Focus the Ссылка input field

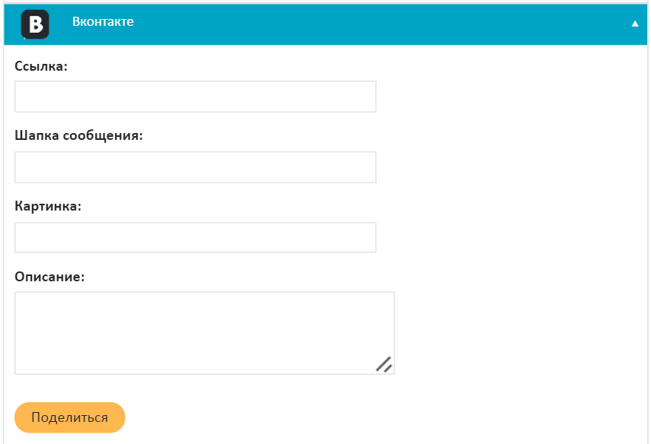pyautogui.click(x=195, y=97)
